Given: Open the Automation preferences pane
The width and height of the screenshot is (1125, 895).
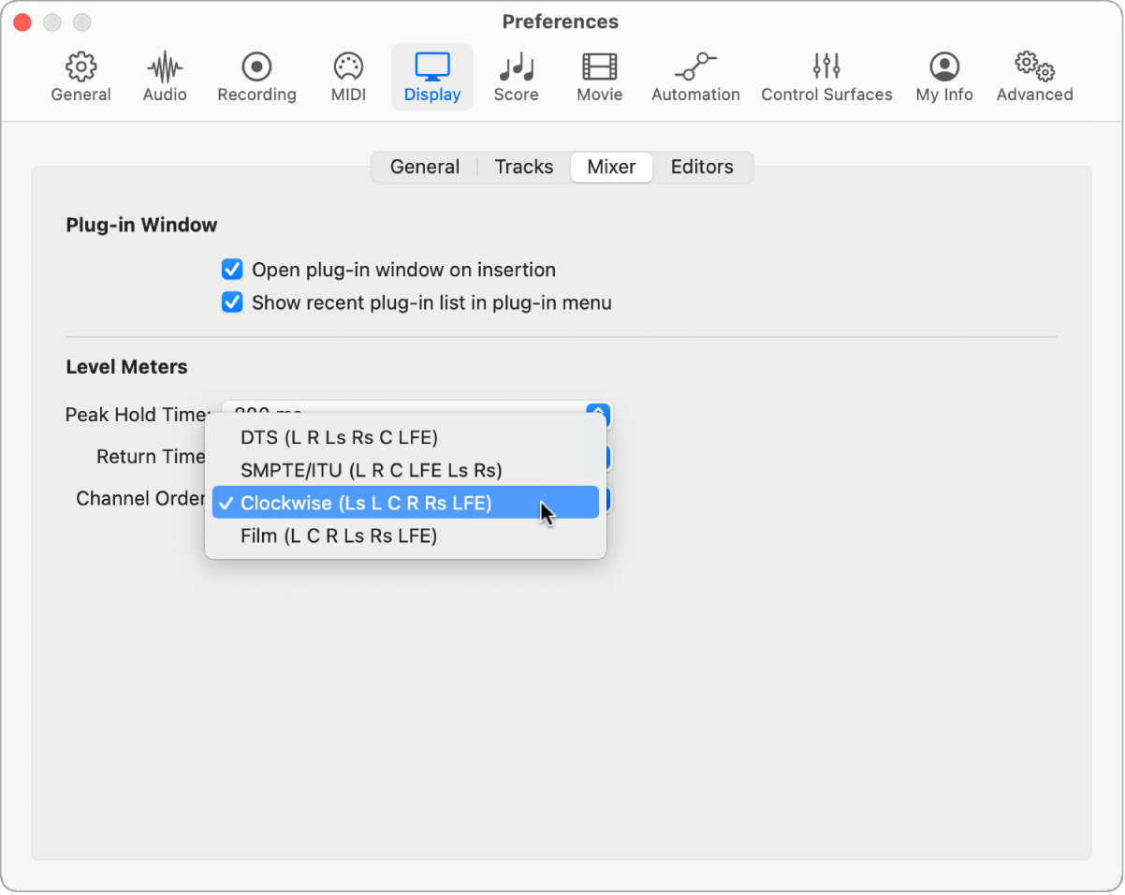Looking at the screenshot, I should pos(695,78).
